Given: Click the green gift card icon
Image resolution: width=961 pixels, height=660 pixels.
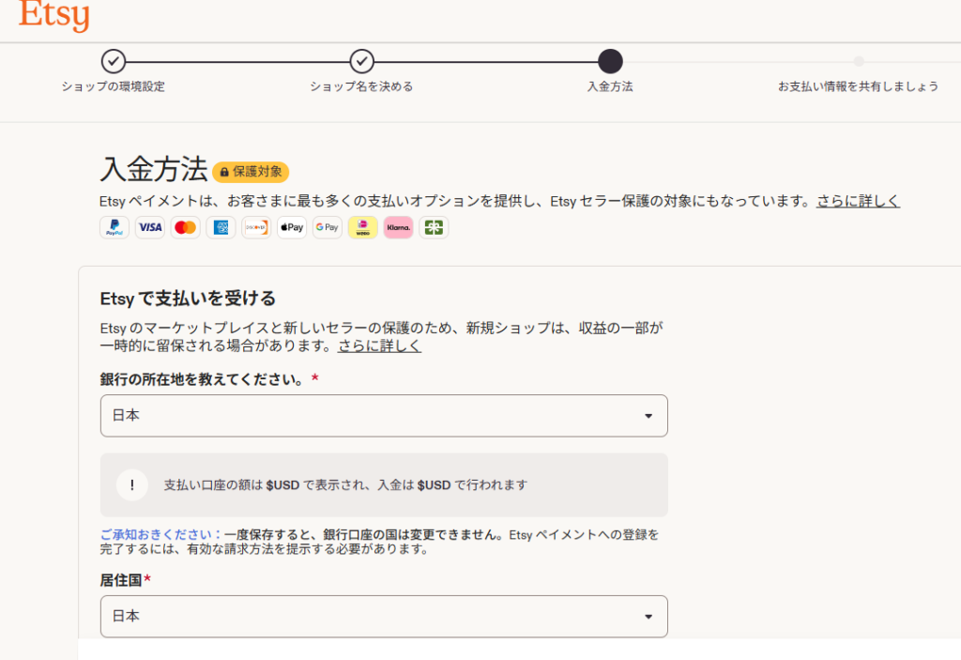Looking at the screenshot, I should coord(434,227).
